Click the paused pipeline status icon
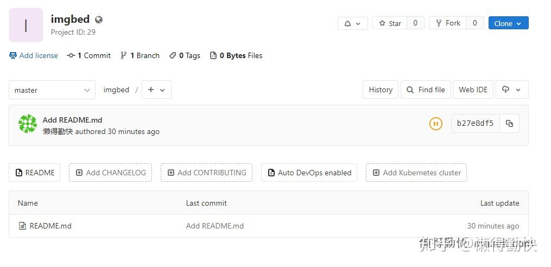551x267 pixels. point(435,123)
